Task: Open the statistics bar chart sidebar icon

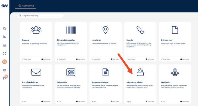Action: 5,37
